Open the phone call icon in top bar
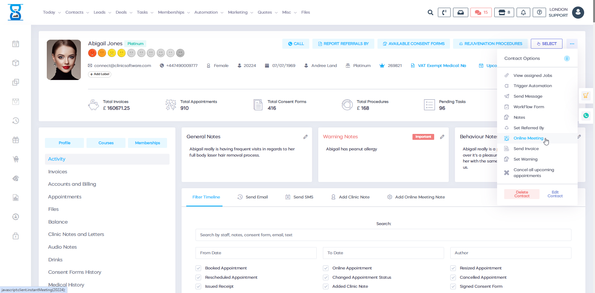The height and width of the screenshot is (293, 595). pos(444,12)
